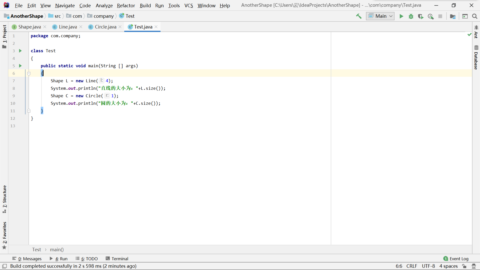Collapse the main method at its opening brace fold marker
This screenshot has height=270, width=480.
tap(29, 73)
